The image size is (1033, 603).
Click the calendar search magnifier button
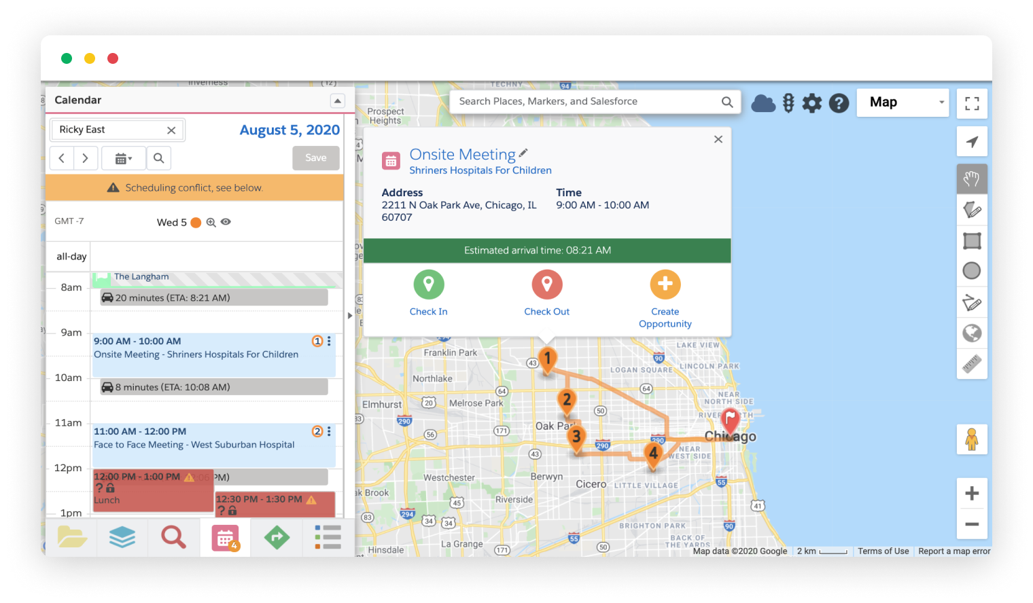[x=158, y=158]
